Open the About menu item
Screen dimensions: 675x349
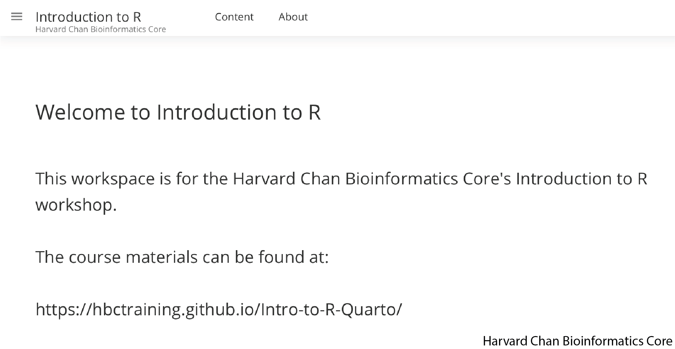coord(293,17)
